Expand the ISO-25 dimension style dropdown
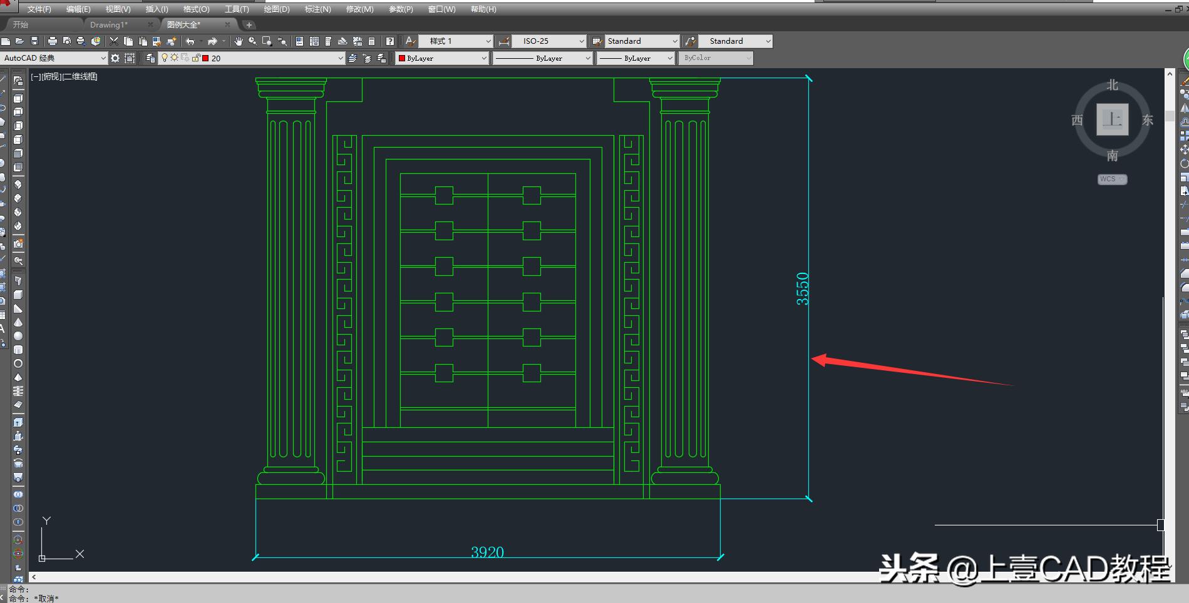Image resolution: width=1189 pixels, height=603 pixels. (581, 41)
